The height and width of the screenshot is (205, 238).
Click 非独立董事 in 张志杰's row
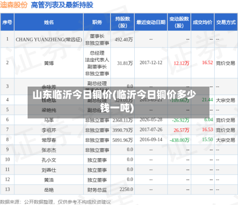pos(97,150)
